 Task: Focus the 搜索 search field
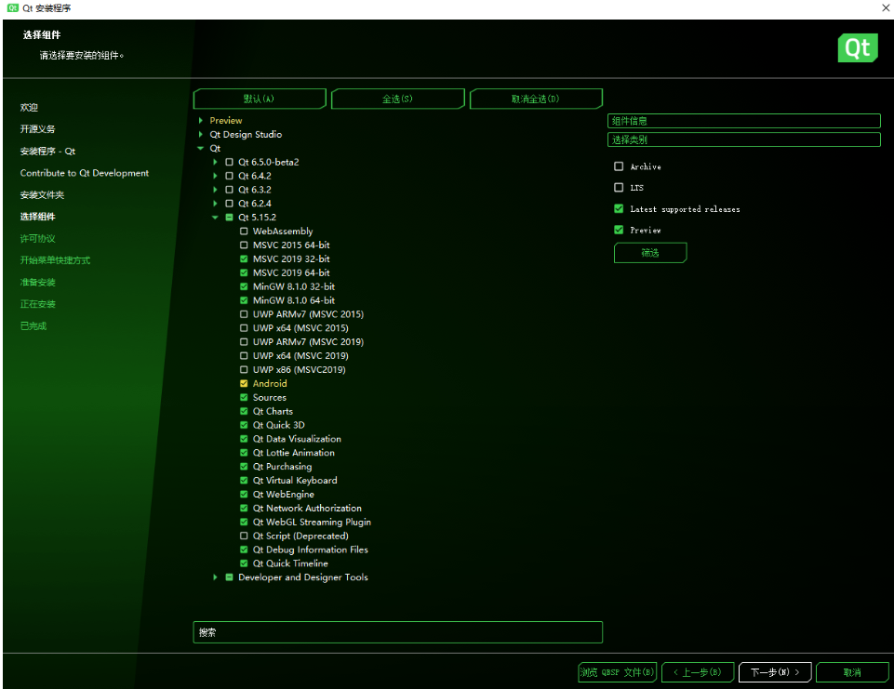[397, 632]
